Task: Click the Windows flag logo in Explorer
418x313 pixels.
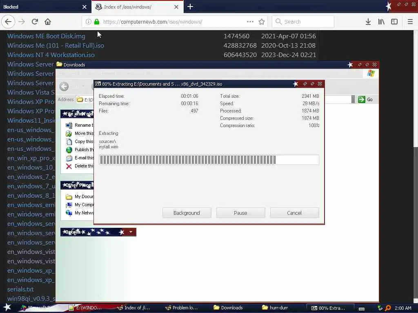Action: (371, 73)
